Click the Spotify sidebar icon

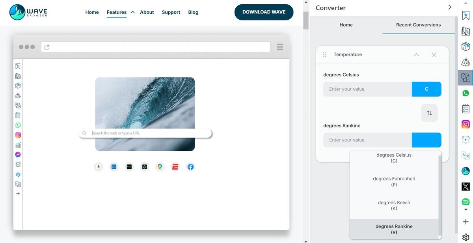466,202
